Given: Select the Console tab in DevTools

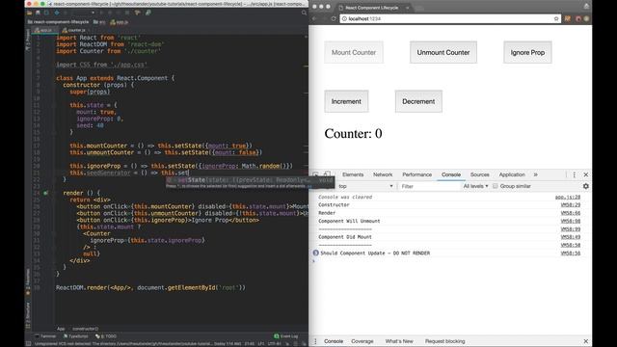Looking at the screenshot, I should click(x=451, y=174).
